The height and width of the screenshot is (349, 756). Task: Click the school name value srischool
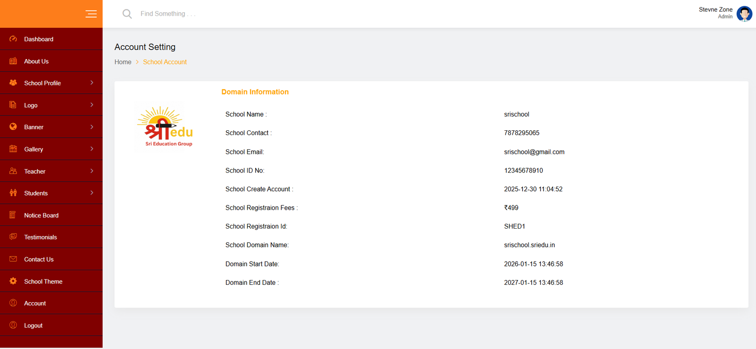pyautogui.click(x=516, y=114)
